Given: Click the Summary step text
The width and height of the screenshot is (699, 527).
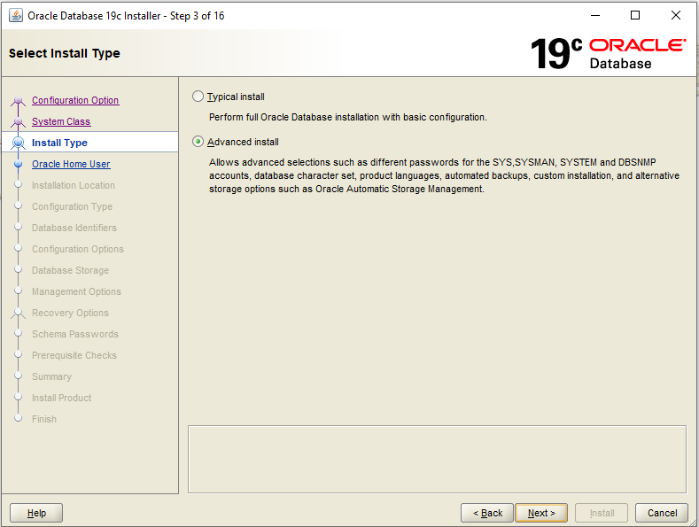Looking at the screenshot, I should [51, 376].
